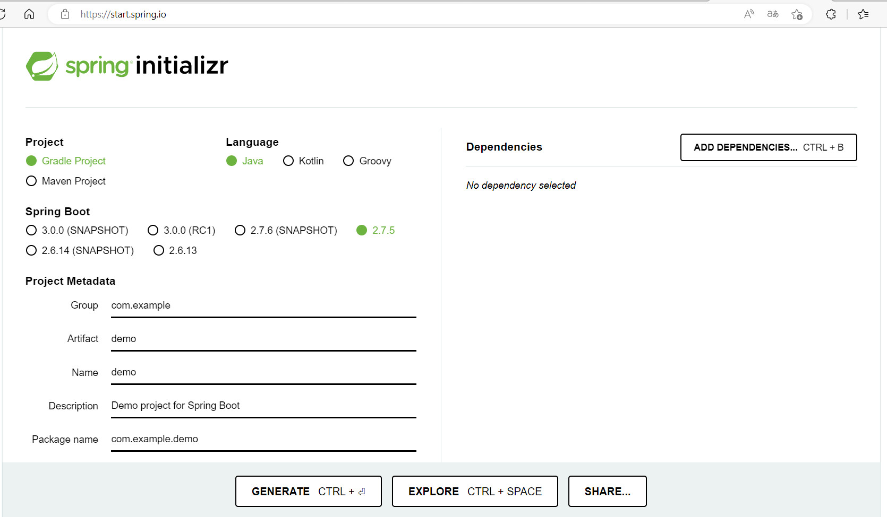Click the GENERATE button
The height and width of the screenshot is (517, 887).
click(x=309, y=492)
